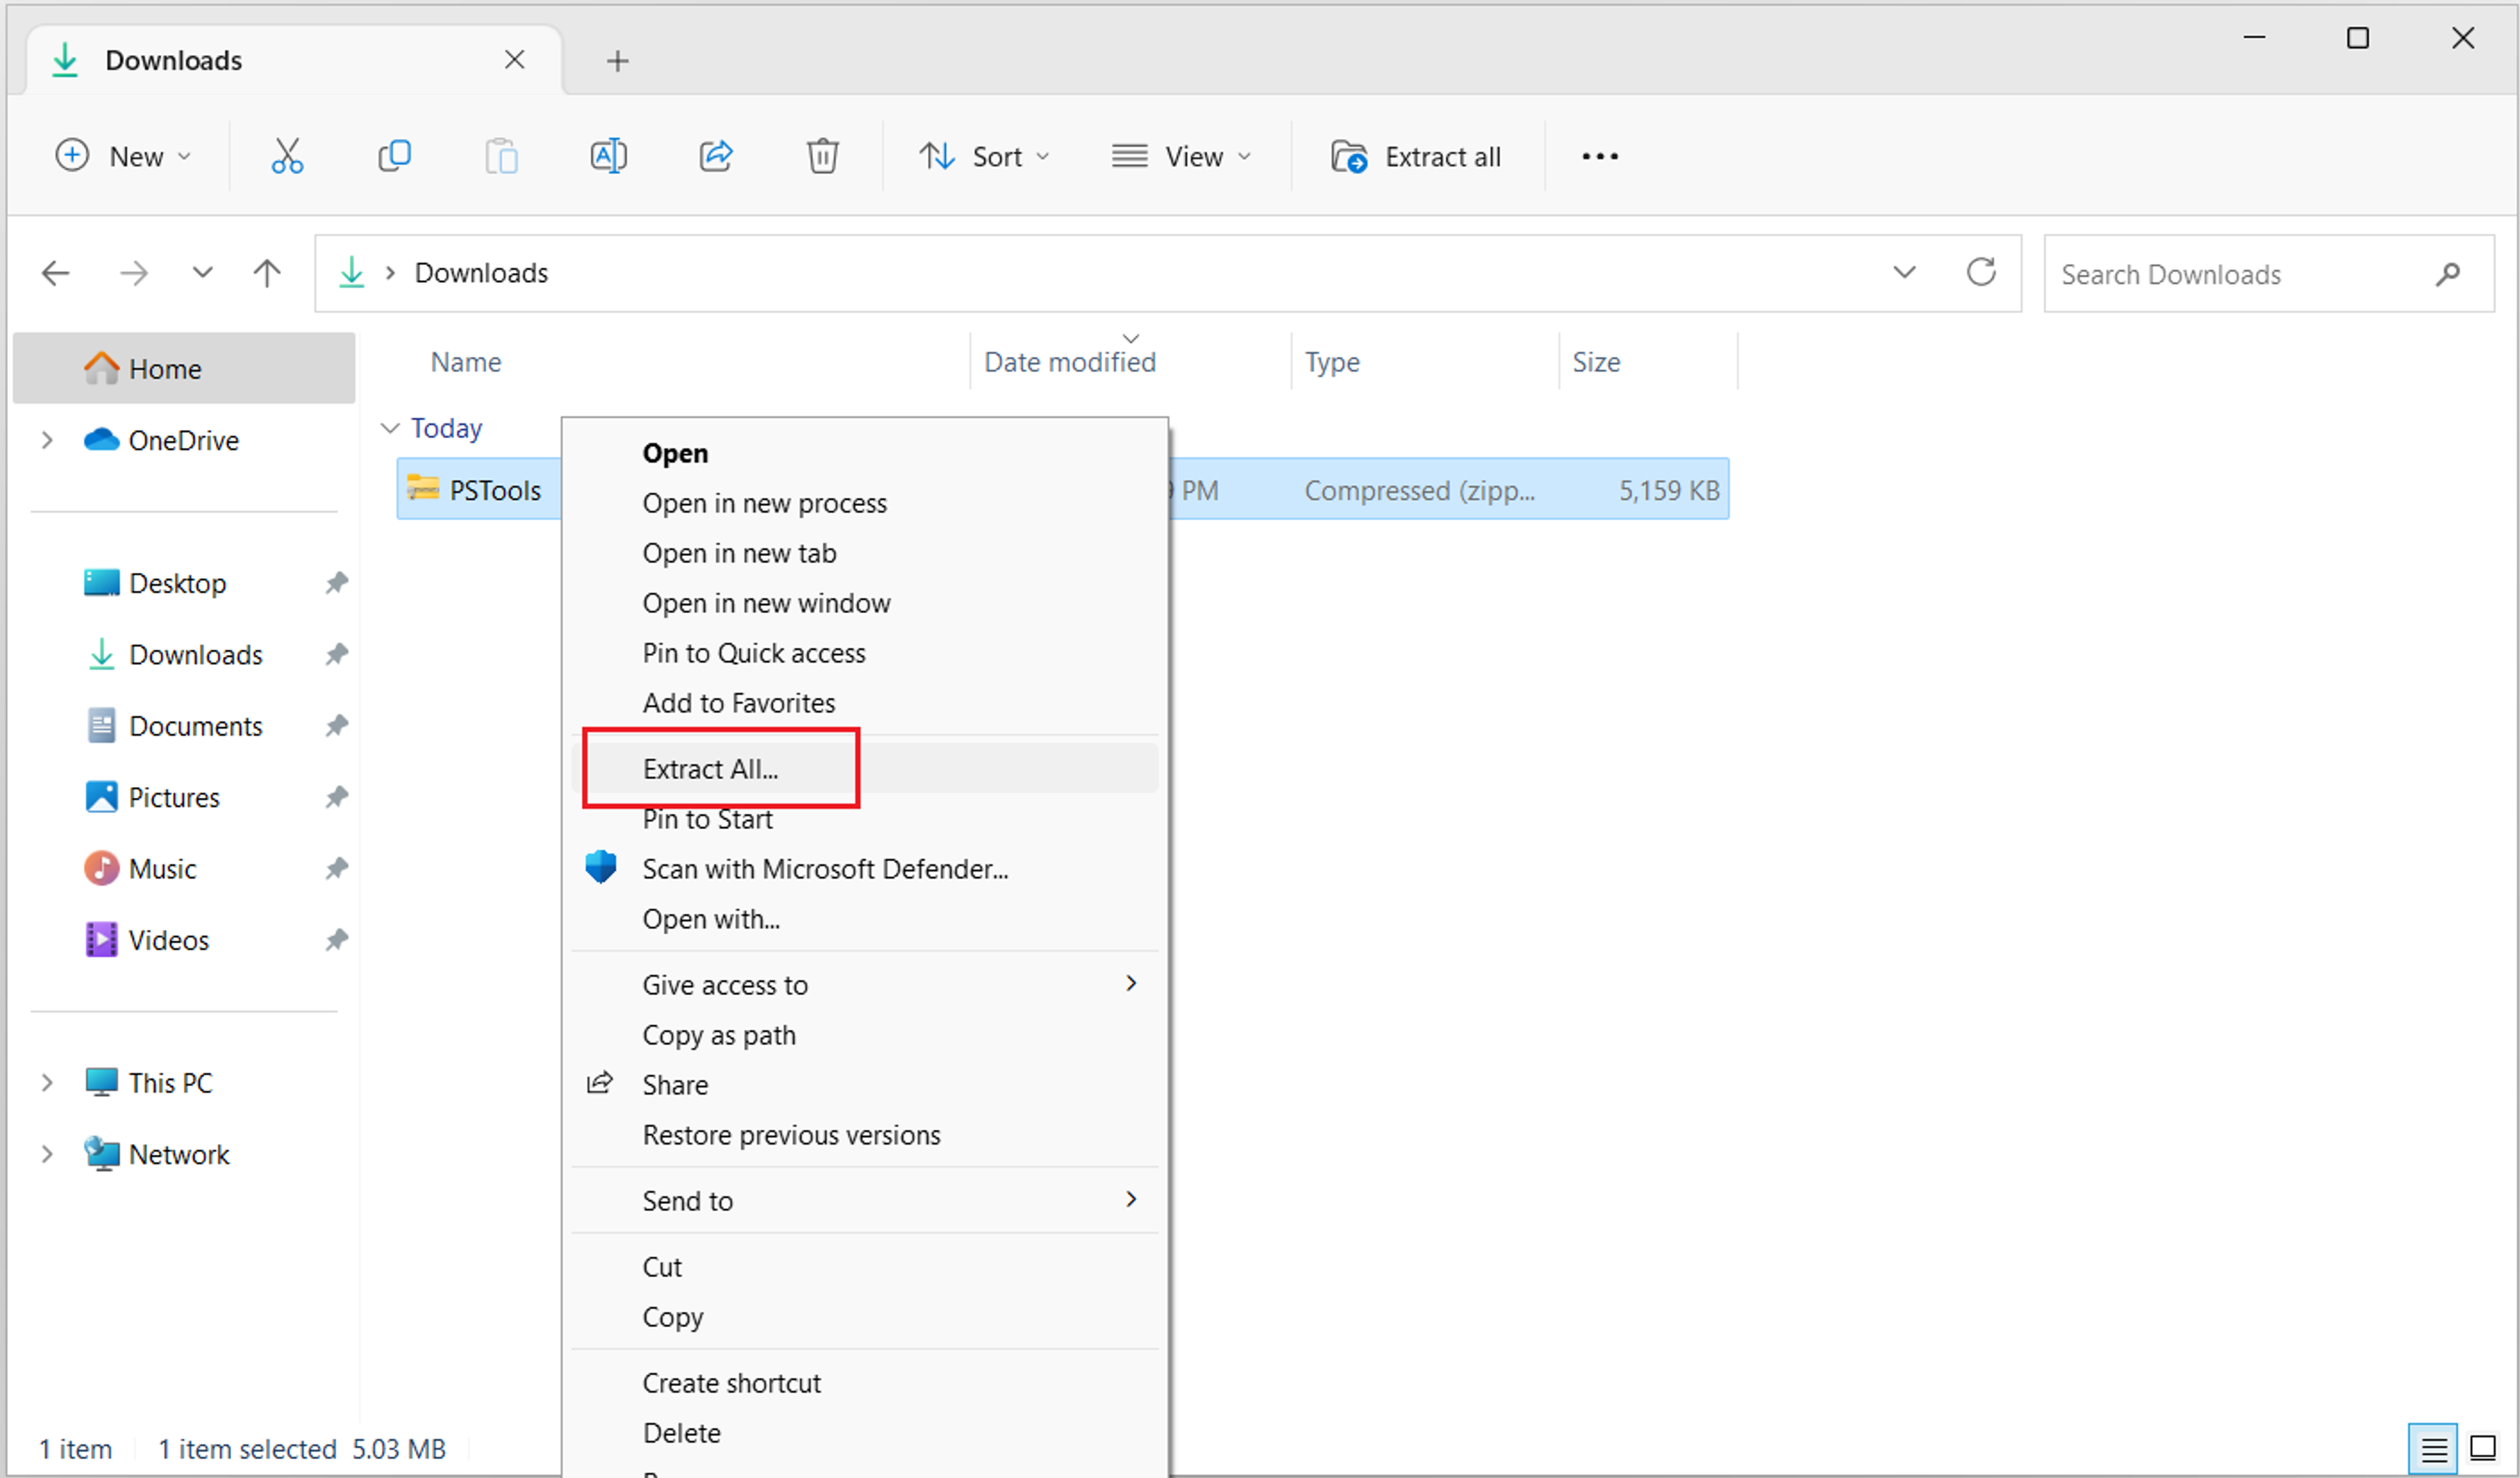Unpin Documents from Quick access
Screen dimensions: 2520x1478
(x=336, y=726)
